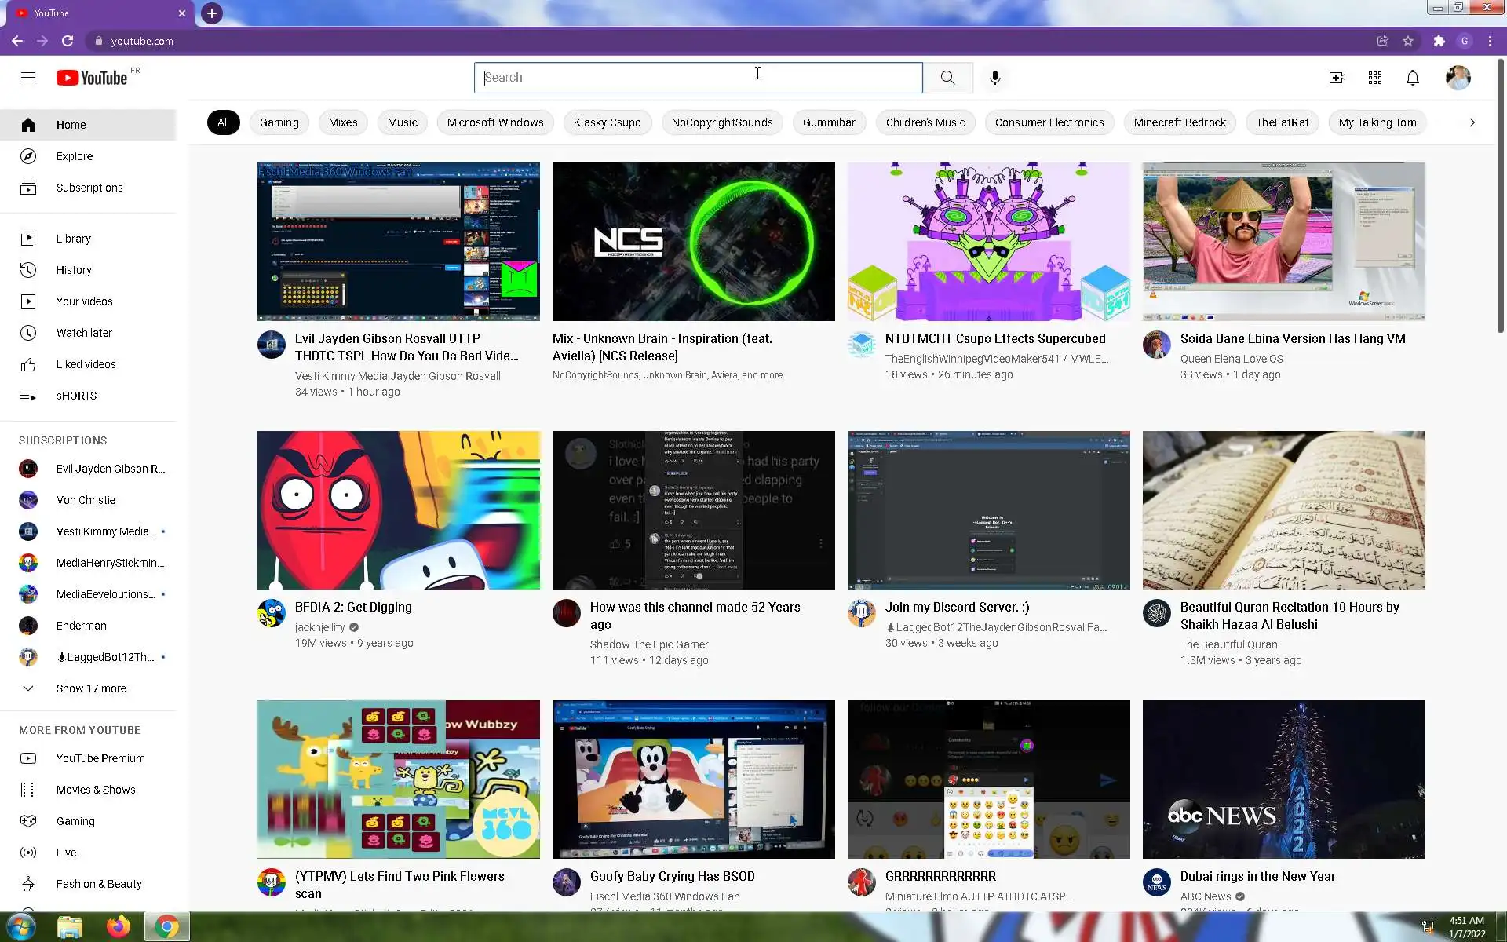The image size is (1507, 942).
Task: Click the NCS mix video thumbnail
Action: [x=693, y=242]
